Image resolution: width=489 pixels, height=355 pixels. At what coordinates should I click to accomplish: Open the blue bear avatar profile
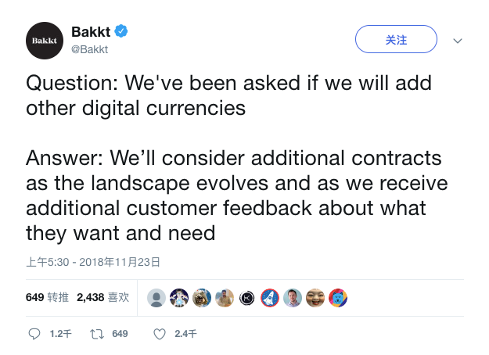point(338,298)
